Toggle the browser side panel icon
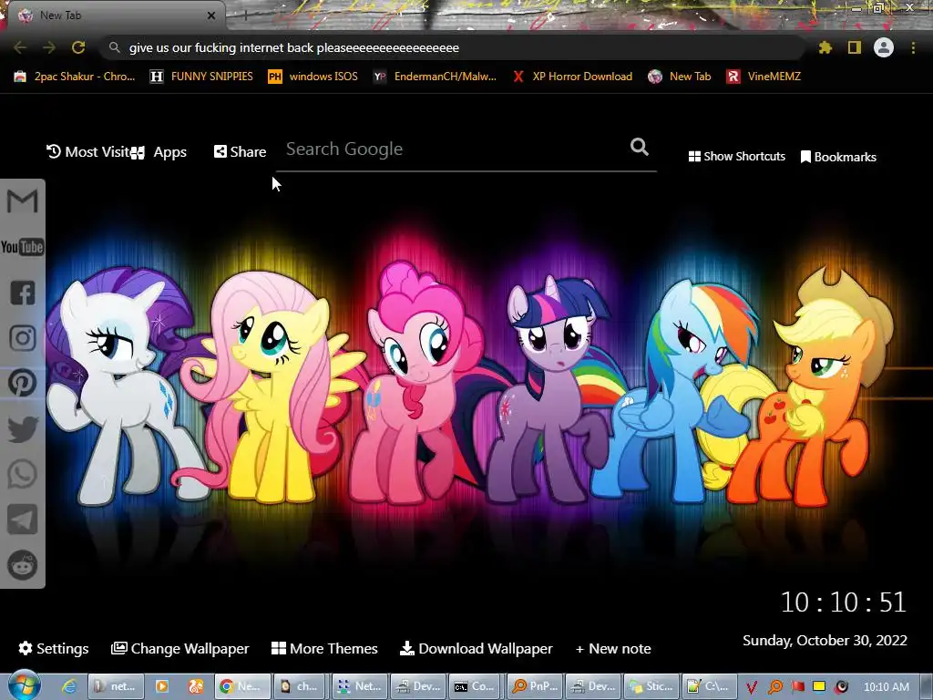 (855, 47)
